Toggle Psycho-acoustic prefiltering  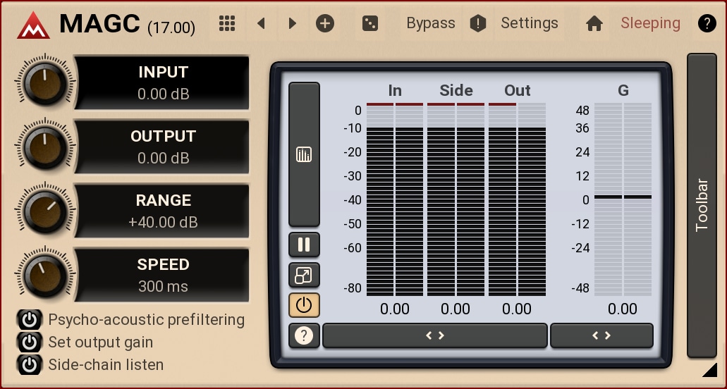tap(29, 320)
